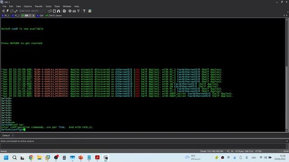Viewport: 289px width, 162px height.
Task: Click 'Press RETURN to get started' text
Action: (x=22, y=43)
